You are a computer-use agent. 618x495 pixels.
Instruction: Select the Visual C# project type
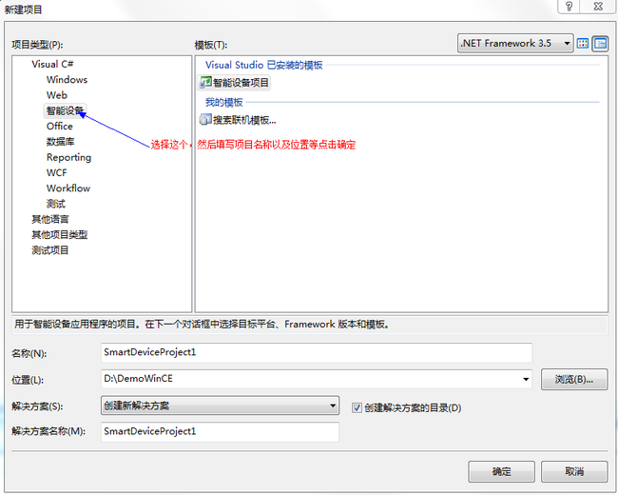[52, 64]
